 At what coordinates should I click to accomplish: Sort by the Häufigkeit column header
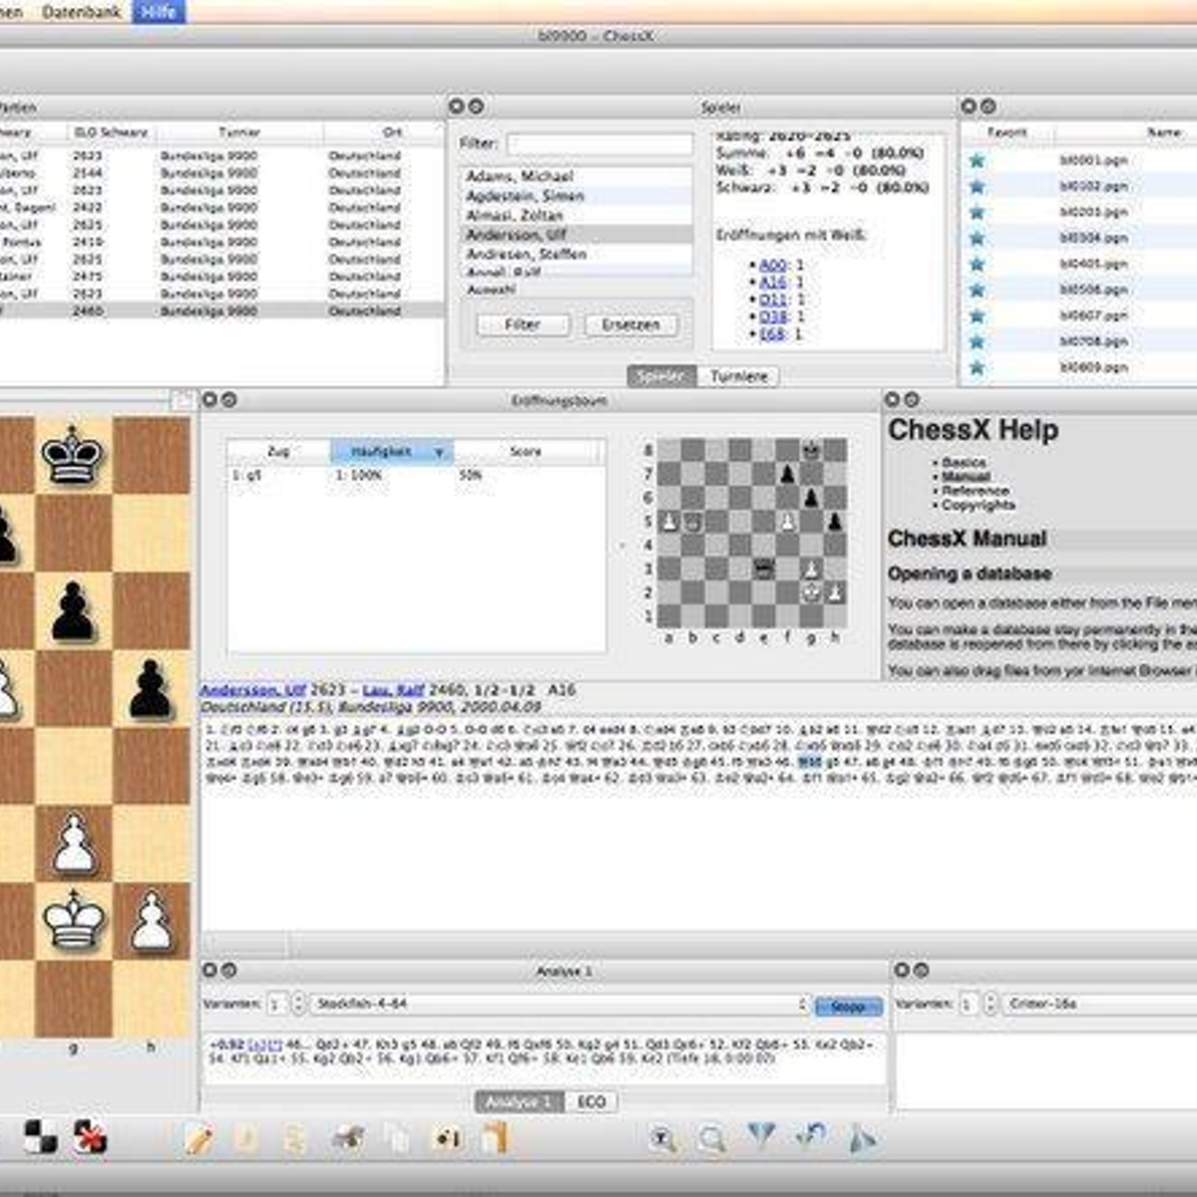pyautogui.click(x=391, y=452)
